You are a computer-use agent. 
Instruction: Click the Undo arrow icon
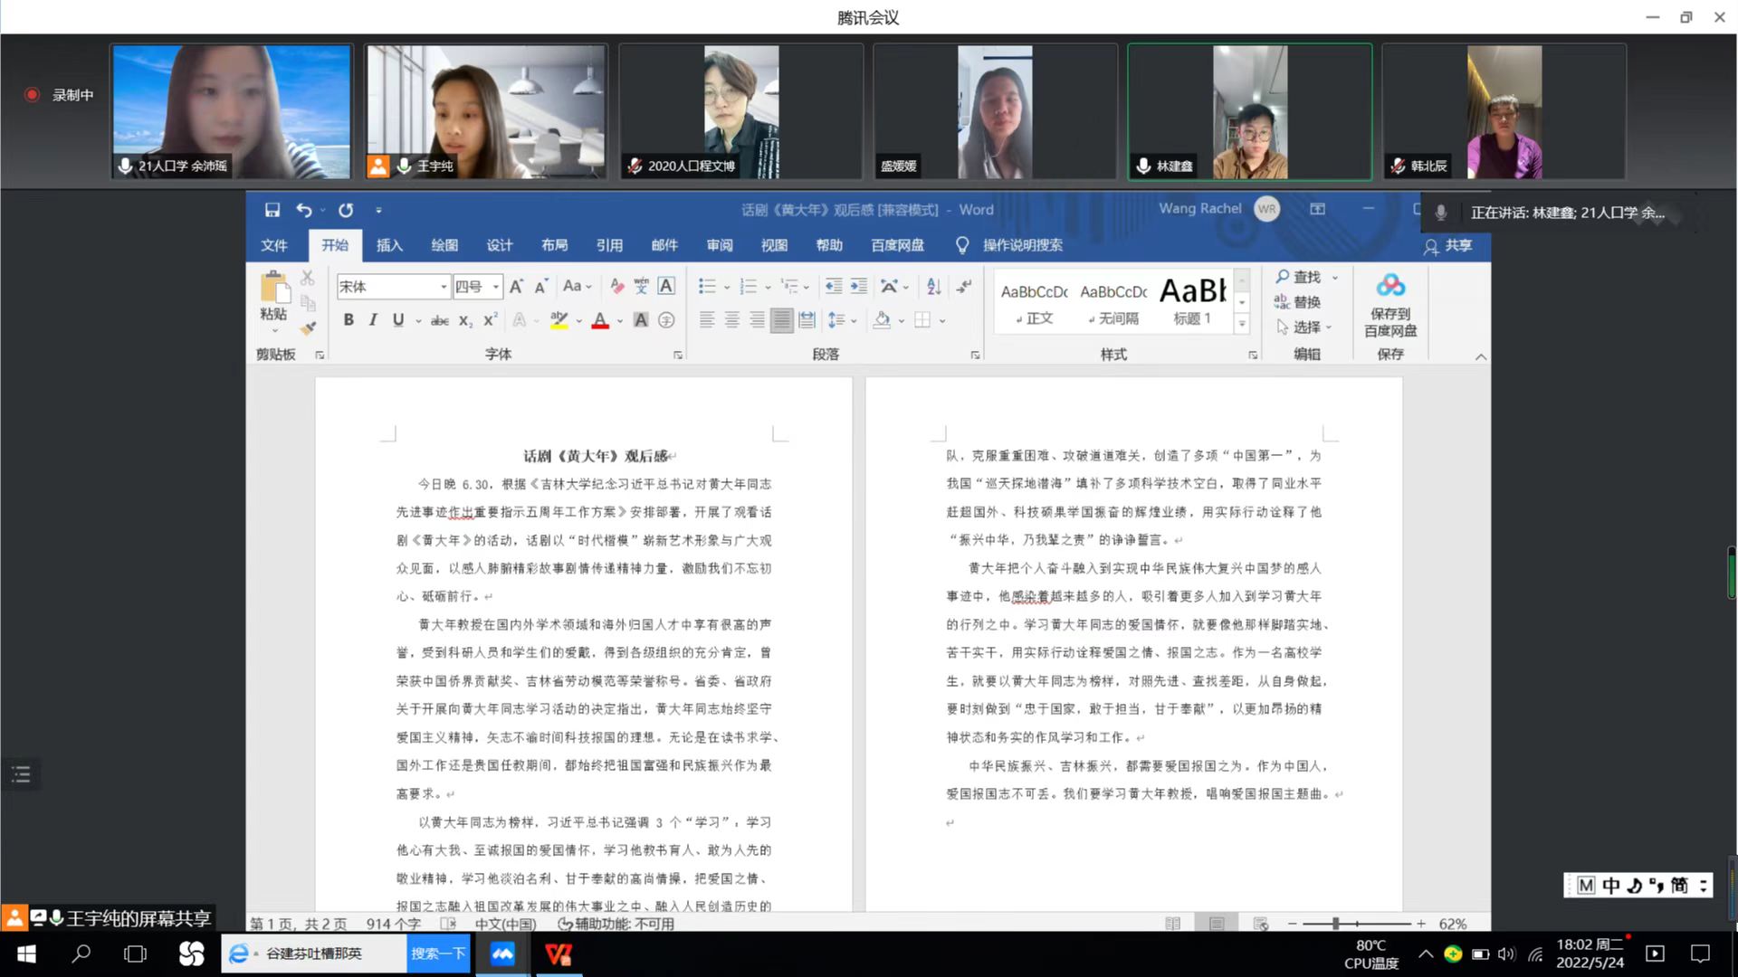coord(304,210)
